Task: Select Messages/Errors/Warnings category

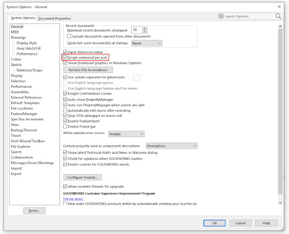Action: pos(32,163)
